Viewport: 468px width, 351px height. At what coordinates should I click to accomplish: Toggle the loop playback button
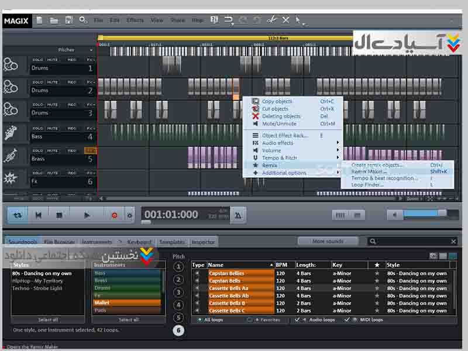pos(18,215)
